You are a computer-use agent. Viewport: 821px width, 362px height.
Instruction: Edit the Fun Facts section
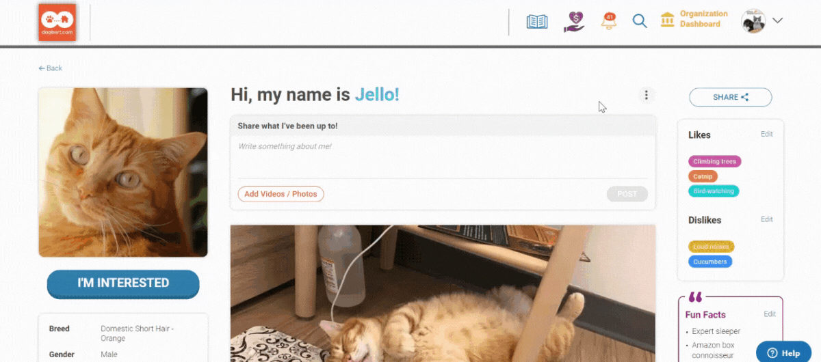pyautogui.click(x=770, y=314)
